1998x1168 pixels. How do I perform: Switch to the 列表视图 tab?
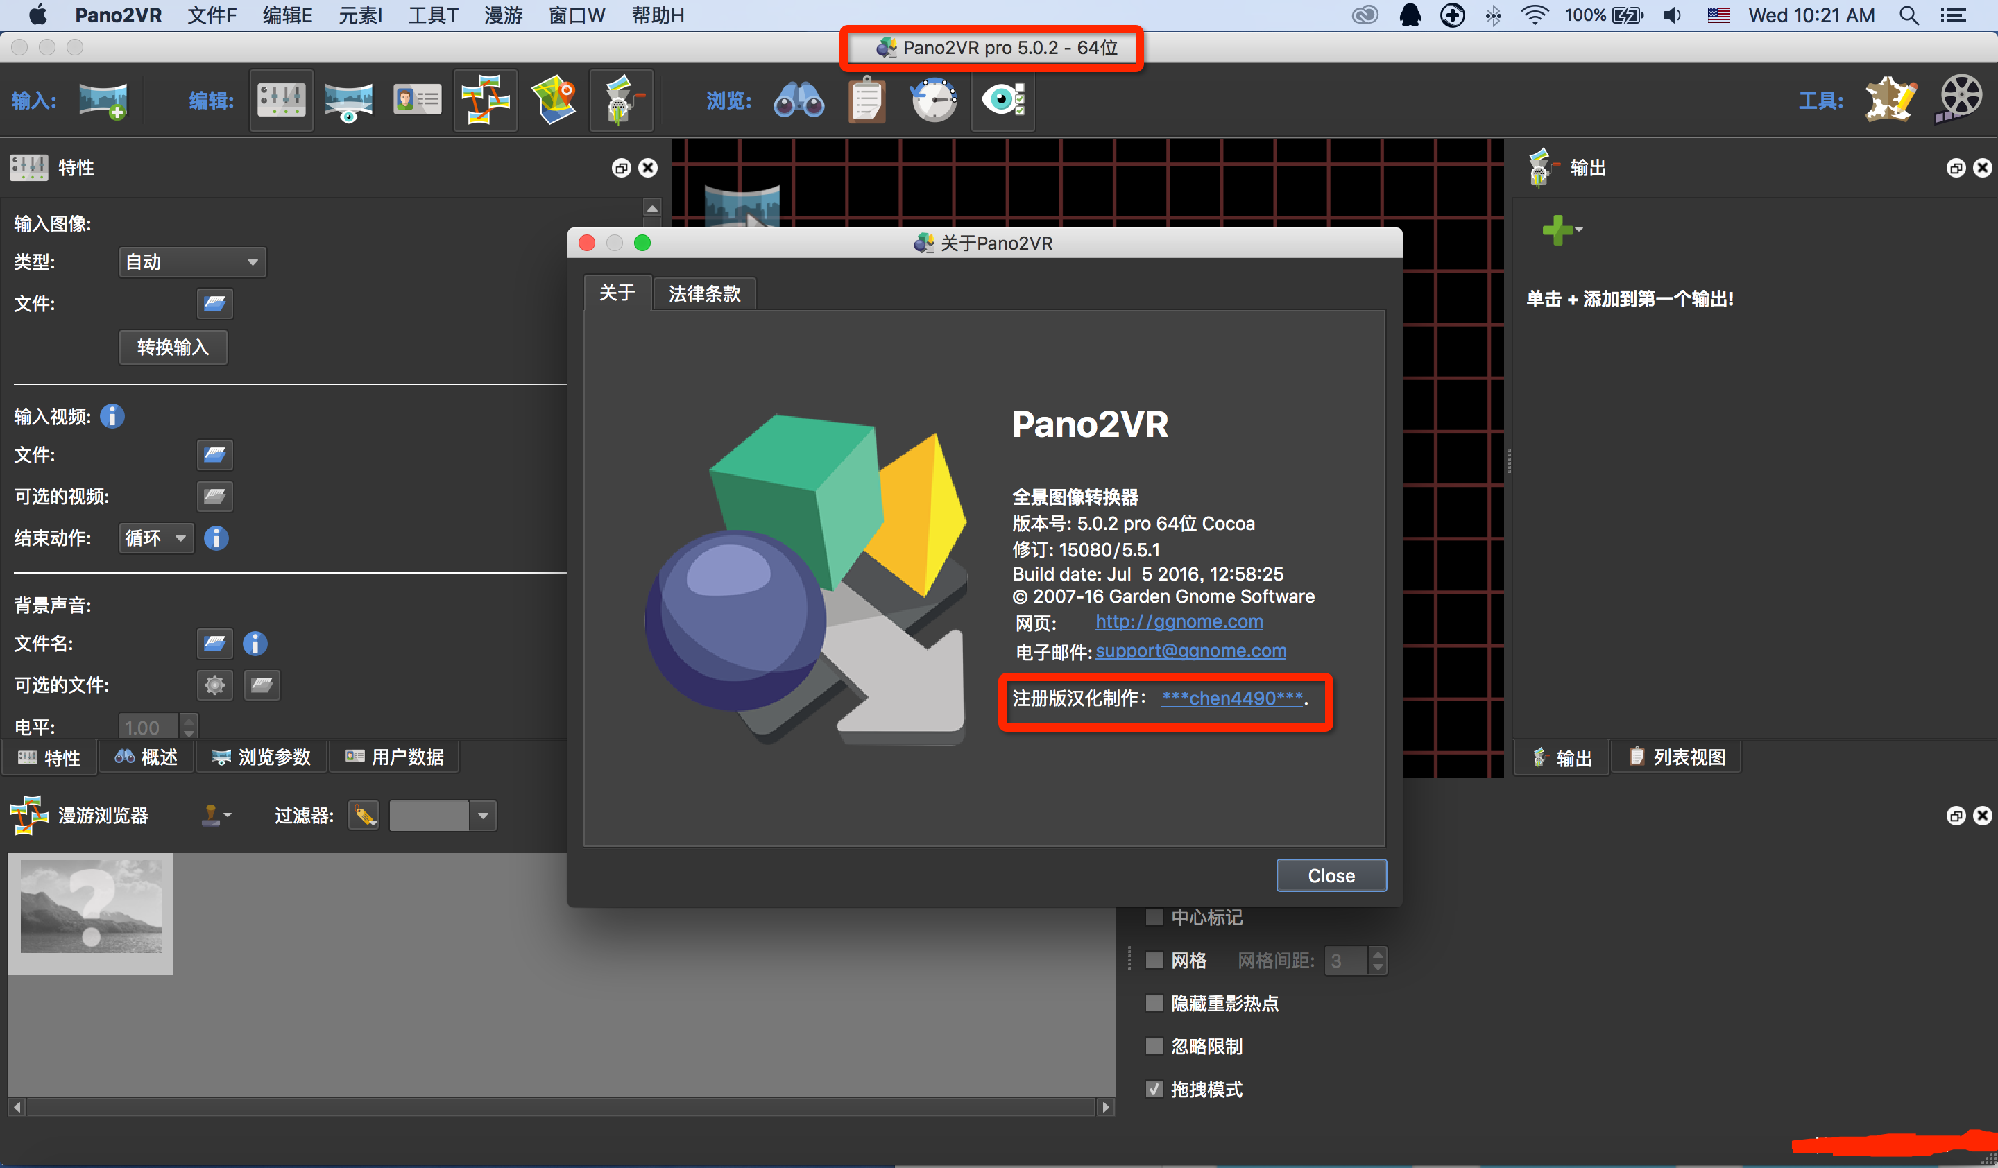(1677, 757)
